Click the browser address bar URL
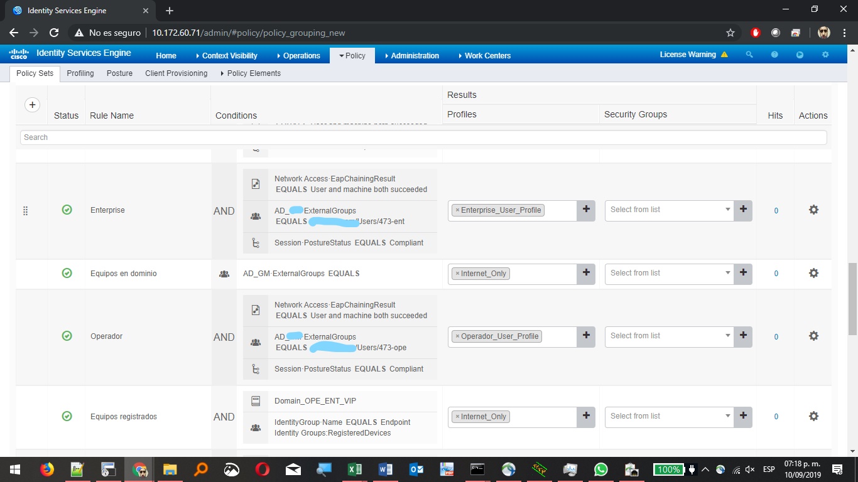This screenshot has height=482, width=858. [x=249, y=33]
